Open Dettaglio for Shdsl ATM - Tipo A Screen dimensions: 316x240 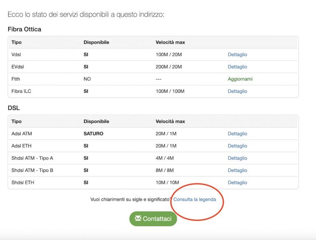(237, 158)
